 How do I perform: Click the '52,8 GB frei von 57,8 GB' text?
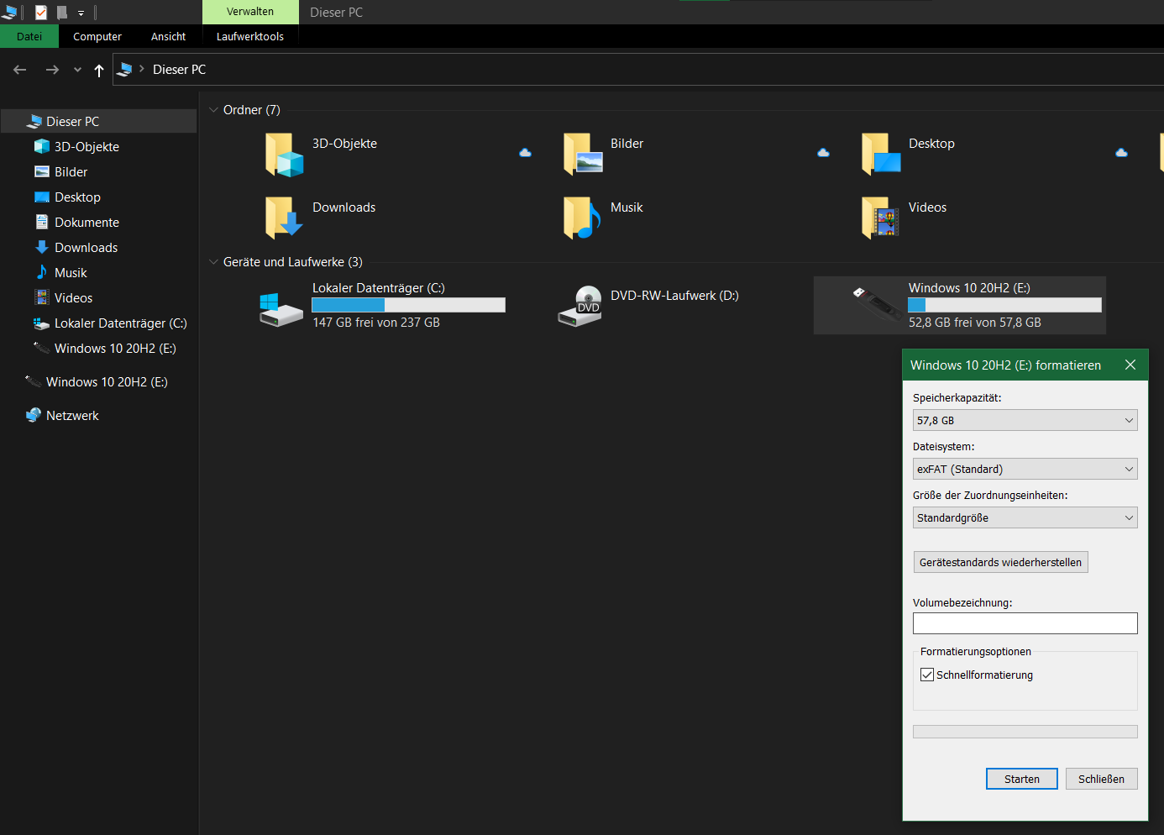click(x=975, y=323)
